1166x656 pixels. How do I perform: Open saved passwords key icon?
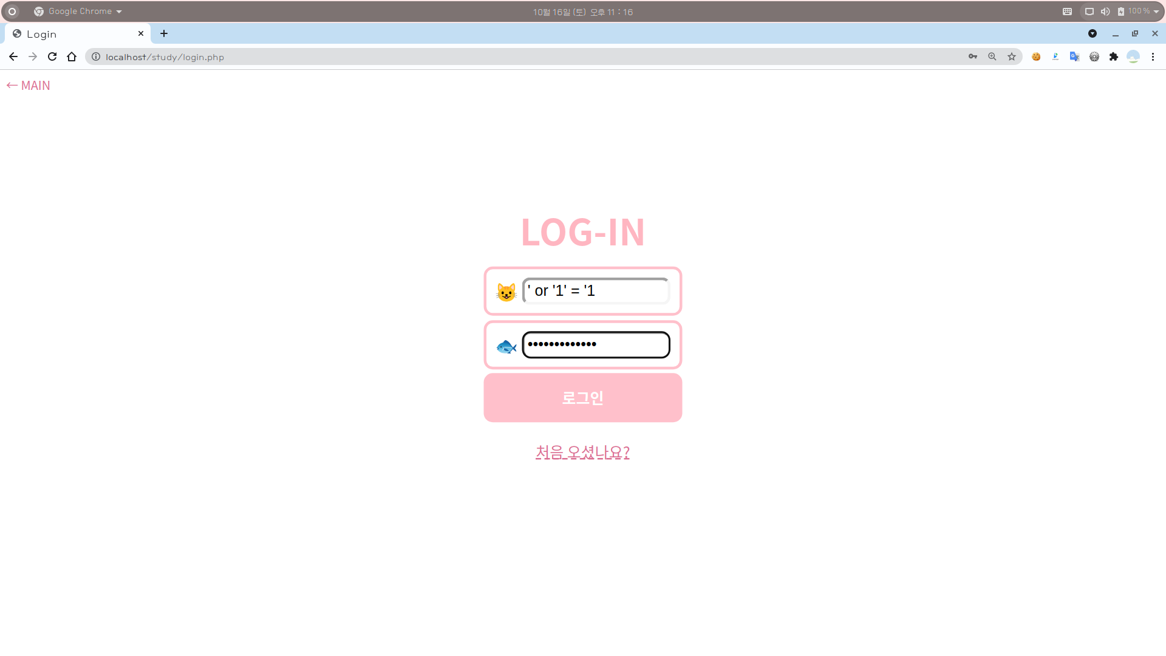973,56
